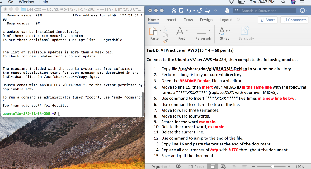The height and width of the screenshot is (169, 311).
Task: Click the Share button
Action: click(268, 20)
